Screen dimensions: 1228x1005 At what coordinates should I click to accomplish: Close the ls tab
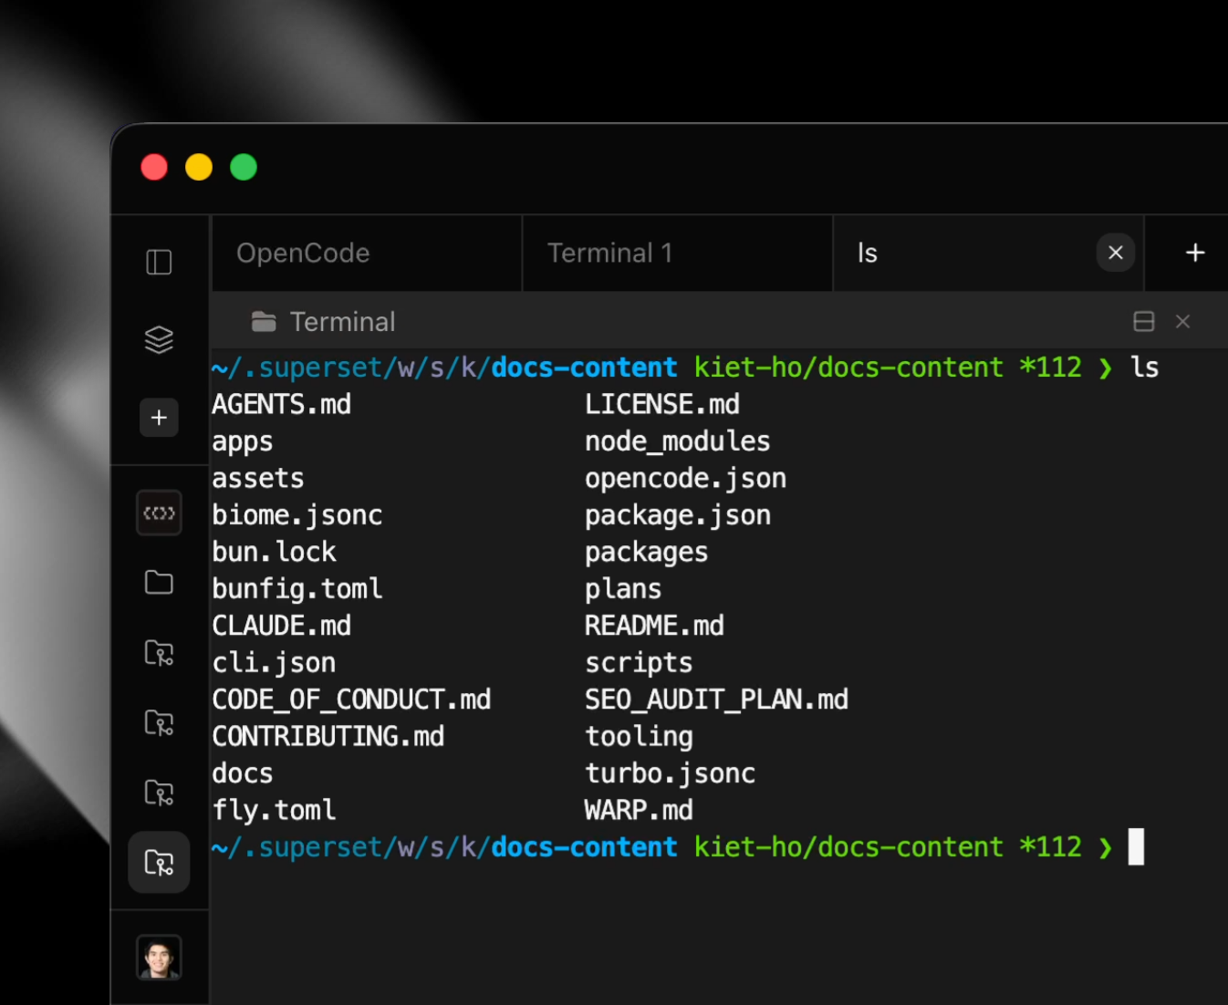point(1115,253)
